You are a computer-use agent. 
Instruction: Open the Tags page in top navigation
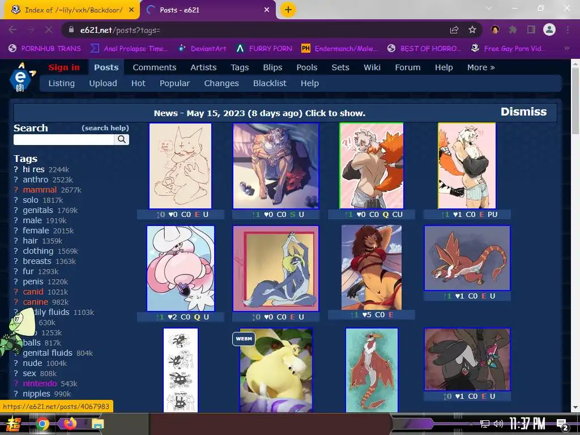pos(240,67)
